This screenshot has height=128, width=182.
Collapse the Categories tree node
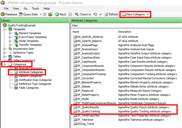[x=4, y=64]
